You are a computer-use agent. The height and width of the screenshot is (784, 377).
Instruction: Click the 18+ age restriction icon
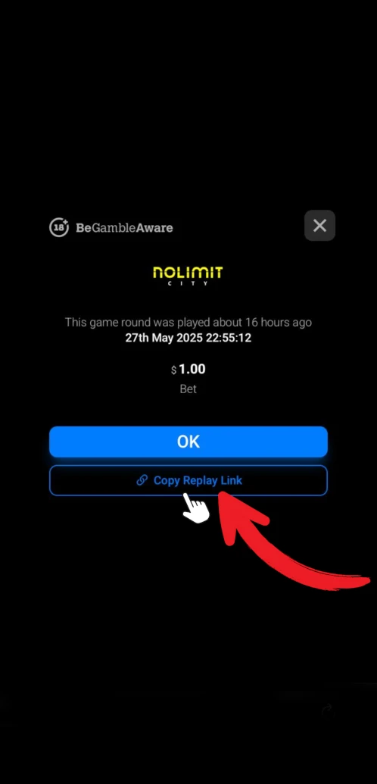pos(59,227)
